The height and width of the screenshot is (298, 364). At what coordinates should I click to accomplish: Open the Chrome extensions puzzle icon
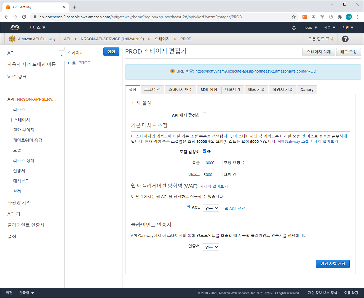coord(340,17)
